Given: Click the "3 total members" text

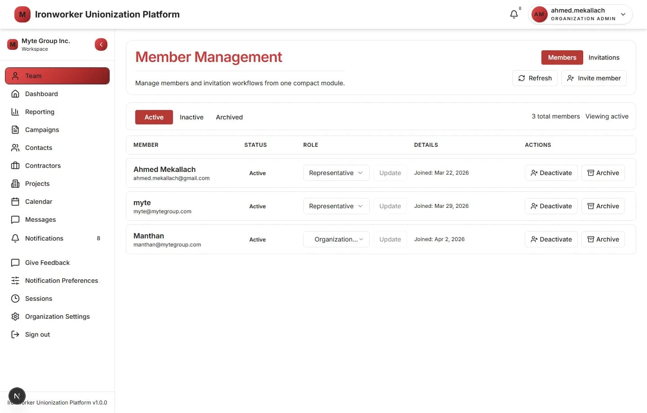Looking at the screenshot, I should [x=556, y=116].
